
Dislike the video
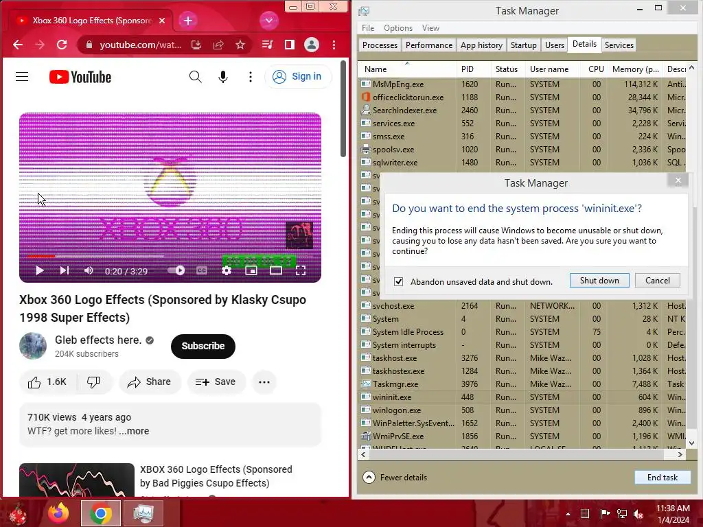93,382
